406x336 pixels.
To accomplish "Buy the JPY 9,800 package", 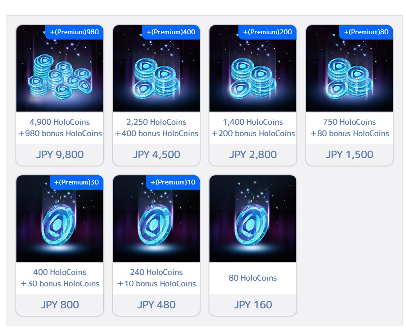I will pyautogui.click(x=60, y=155).
